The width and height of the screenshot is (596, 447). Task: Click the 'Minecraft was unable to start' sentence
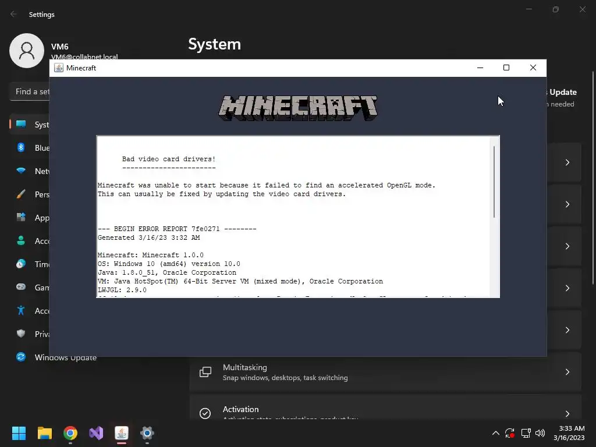click(267, 185)
